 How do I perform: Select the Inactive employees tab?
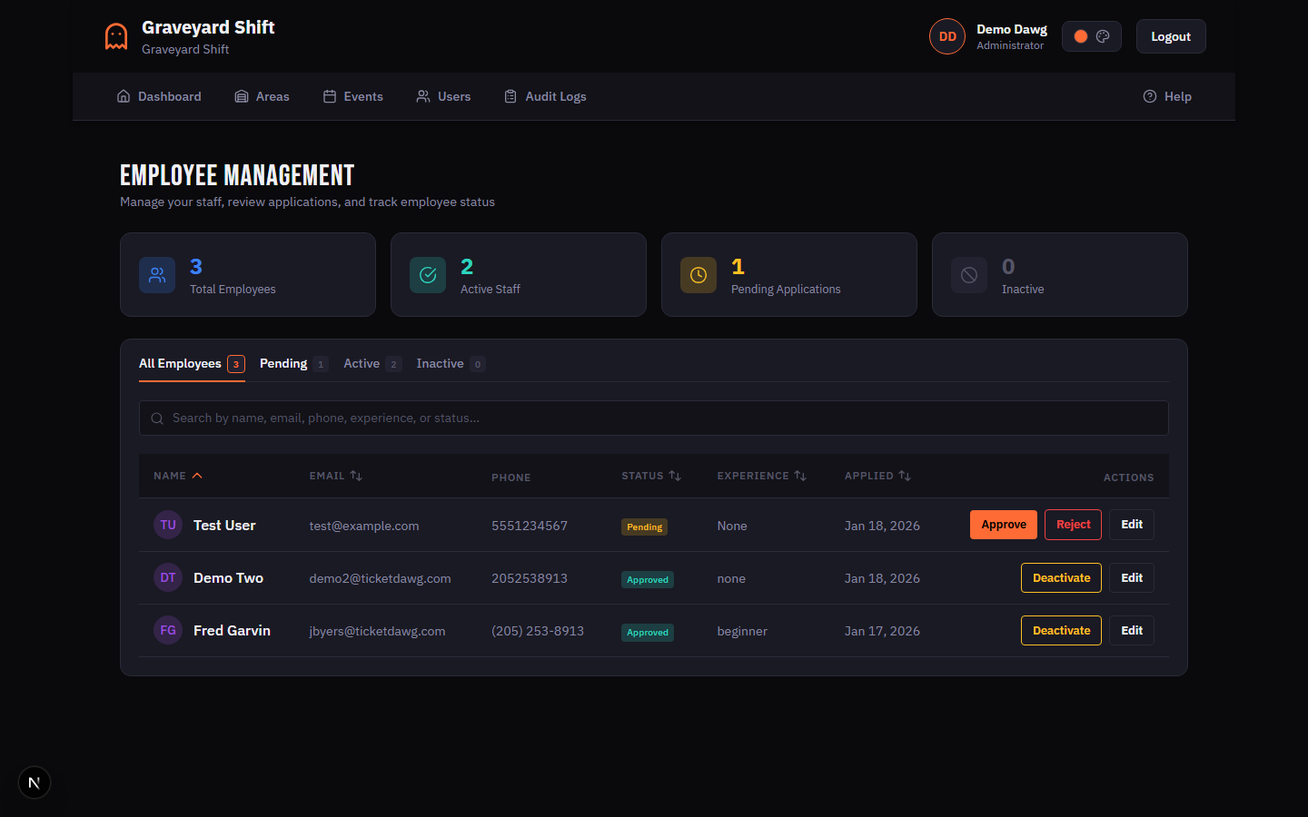coord(440,363)
